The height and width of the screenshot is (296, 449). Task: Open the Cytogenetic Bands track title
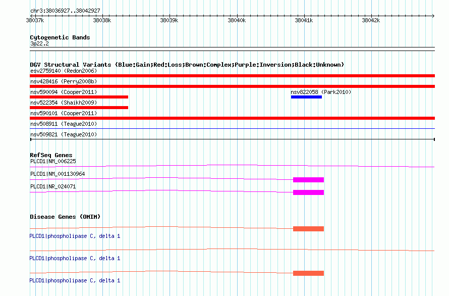click(60, 37)
